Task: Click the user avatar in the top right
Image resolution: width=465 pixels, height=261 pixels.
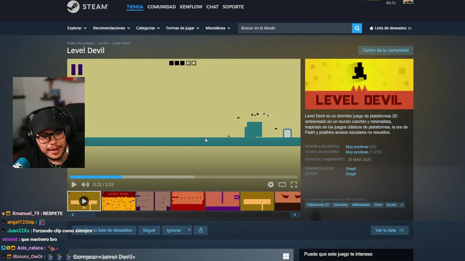Action: click(x=408, y=2)
